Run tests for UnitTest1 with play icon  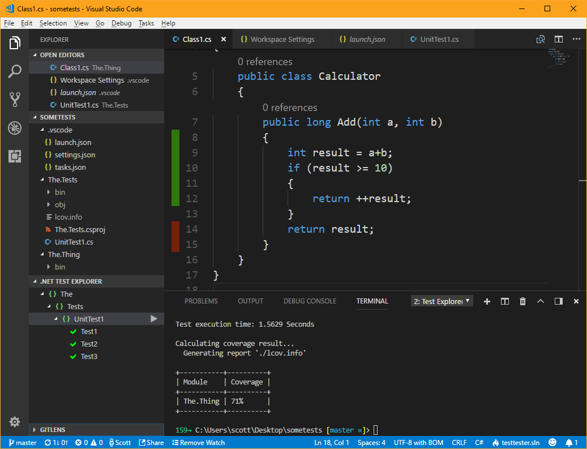tap(153, 319)
